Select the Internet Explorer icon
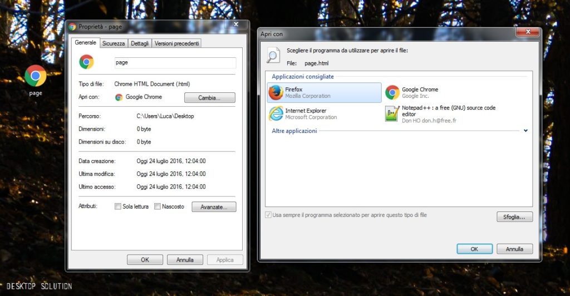 tap(276, 114)
